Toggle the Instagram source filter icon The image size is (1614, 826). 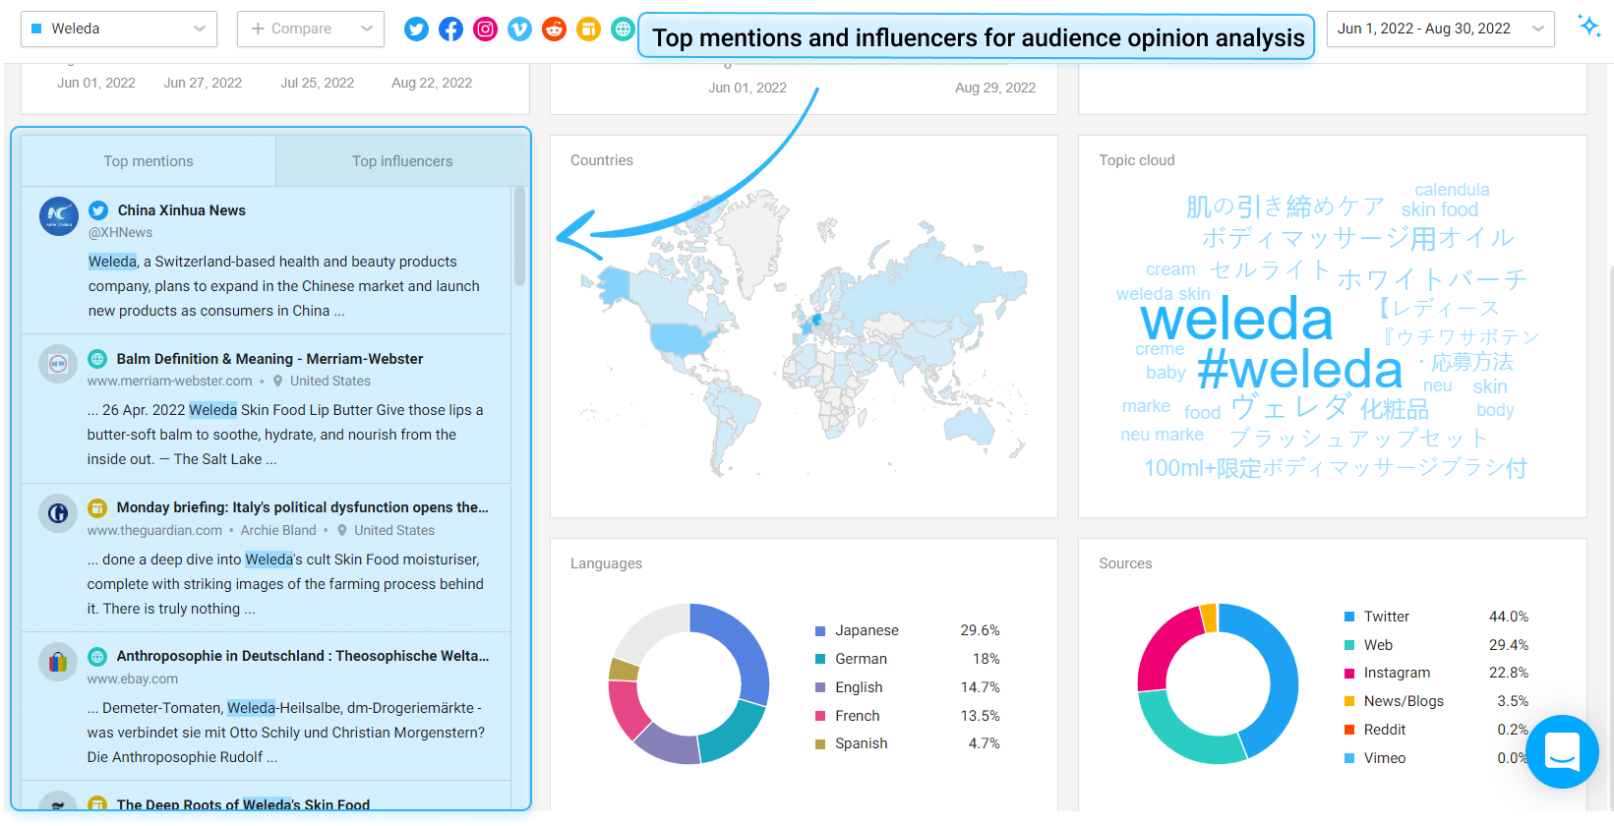[x=486, y=29]
